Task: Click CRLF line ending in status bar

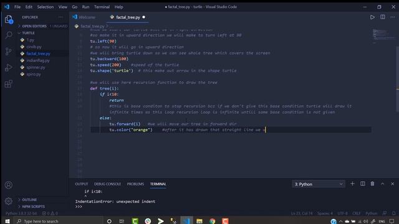Action: (356, 213)
